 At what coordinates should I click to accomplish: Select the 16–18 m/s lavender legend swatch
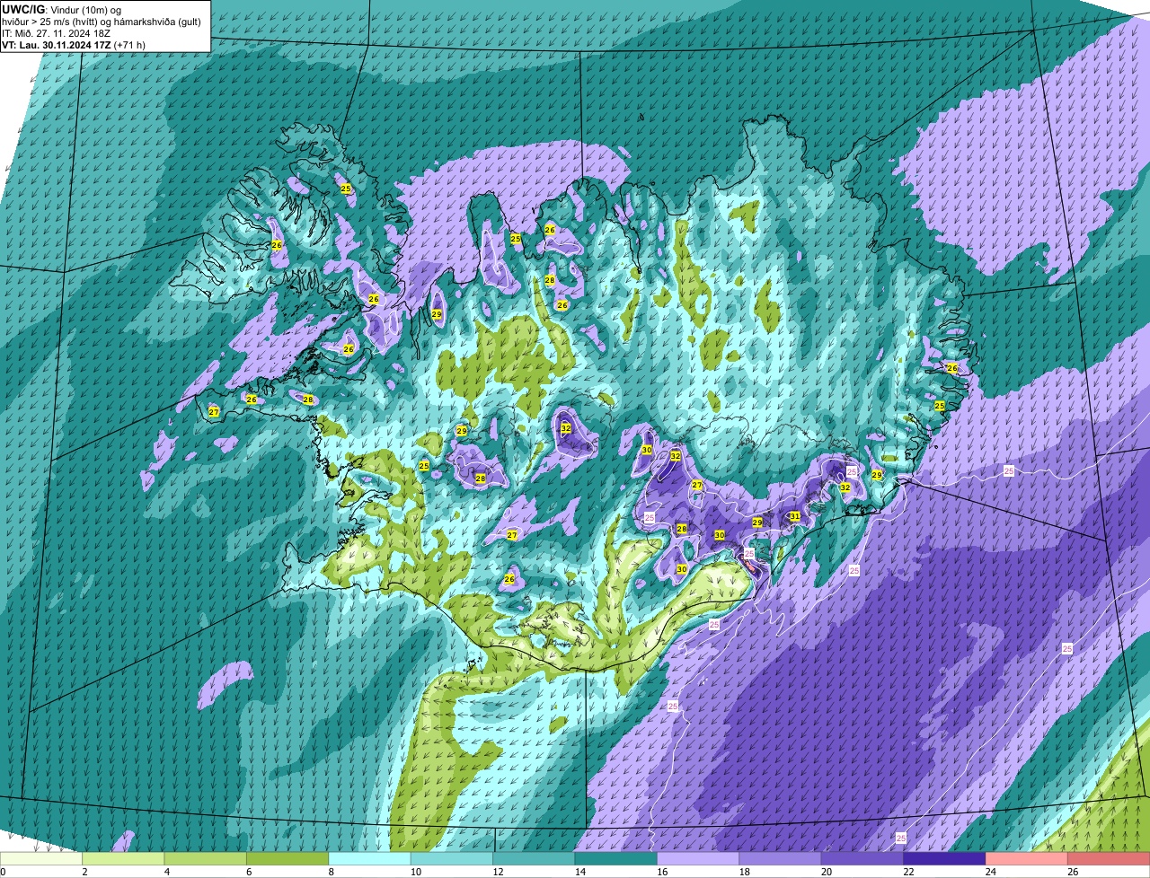pyautogui.click(x=698, y=858)
